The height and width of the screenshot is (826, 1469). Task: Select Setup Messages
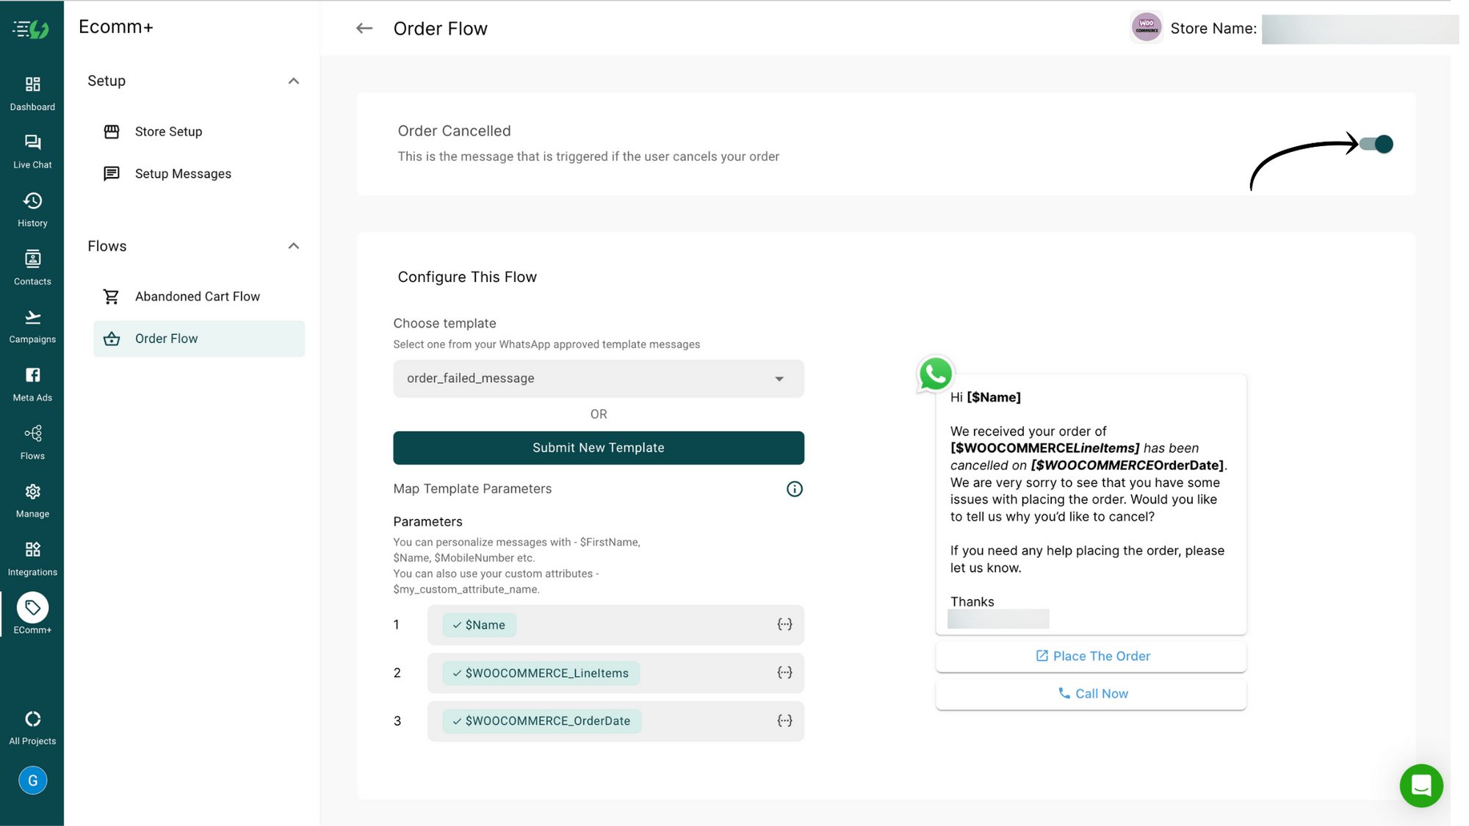pyautogui.click(x=183, y=173)
